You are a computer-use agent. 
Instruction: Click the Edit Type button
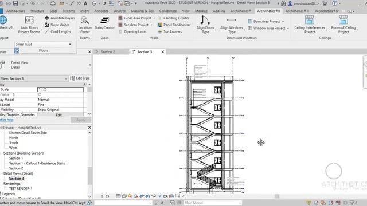point(80,78)
